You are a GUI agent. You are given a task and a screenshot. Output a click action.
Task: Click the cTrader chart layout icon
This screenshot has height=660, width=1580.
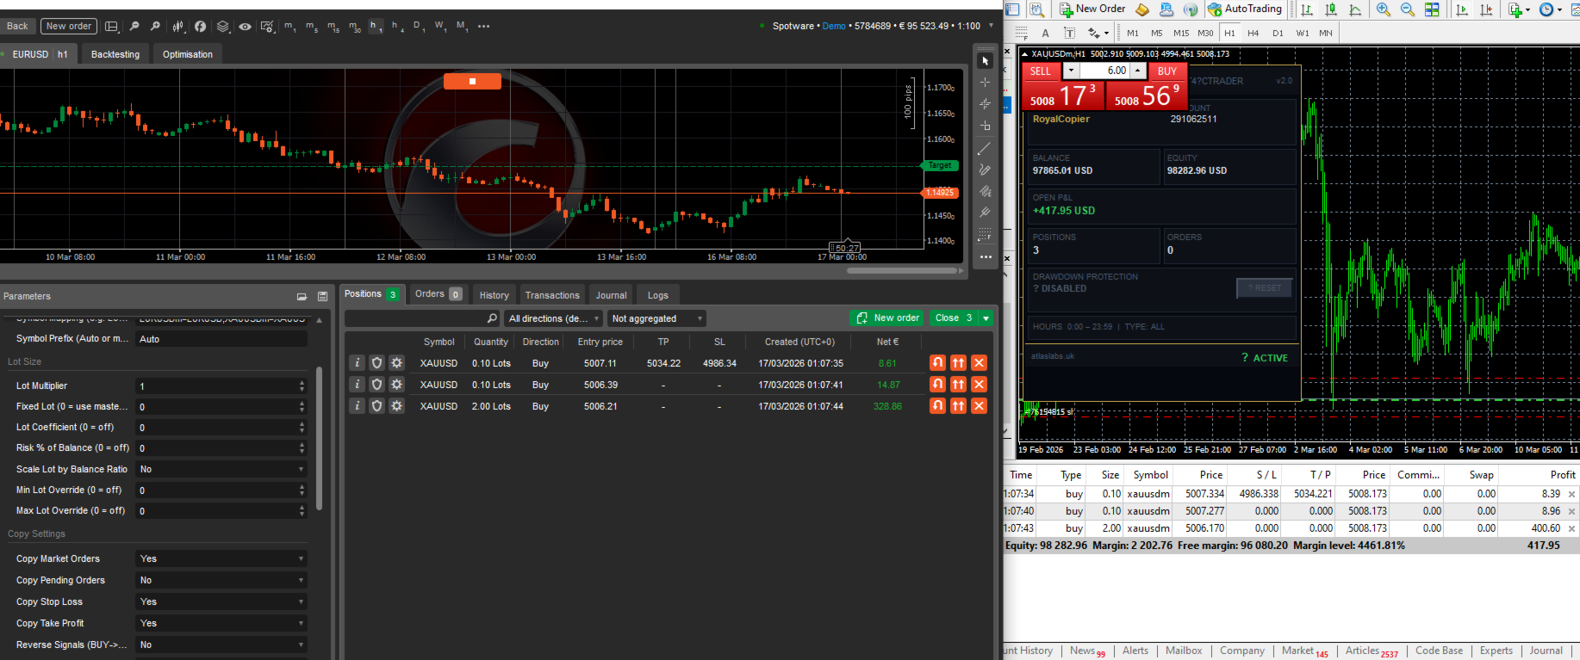point(111,27)
